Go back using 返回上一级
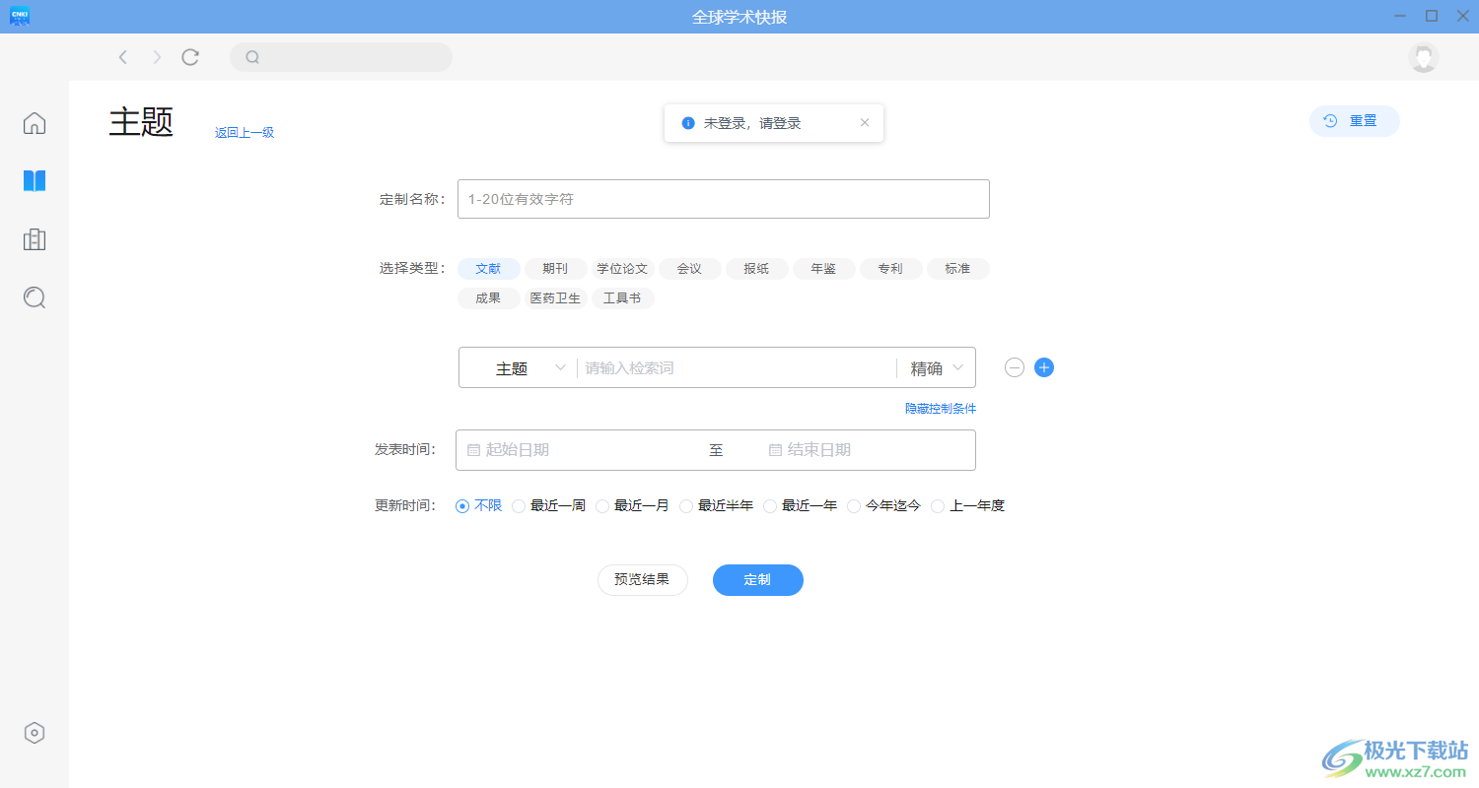The height and width of the screenshot is (788, 1479). 244,131
